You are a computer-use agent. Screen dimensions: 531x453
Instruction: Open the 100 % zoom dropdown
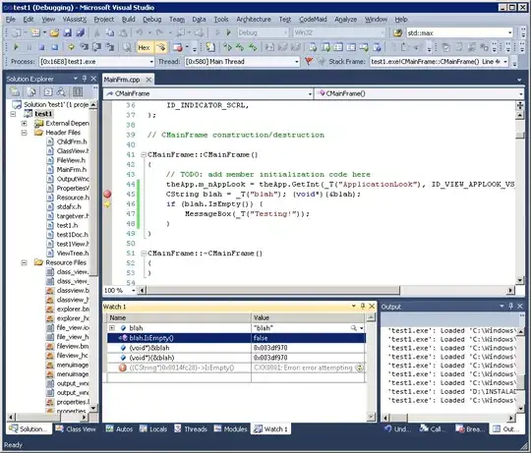pyautogui.click(x=133, y=290)
